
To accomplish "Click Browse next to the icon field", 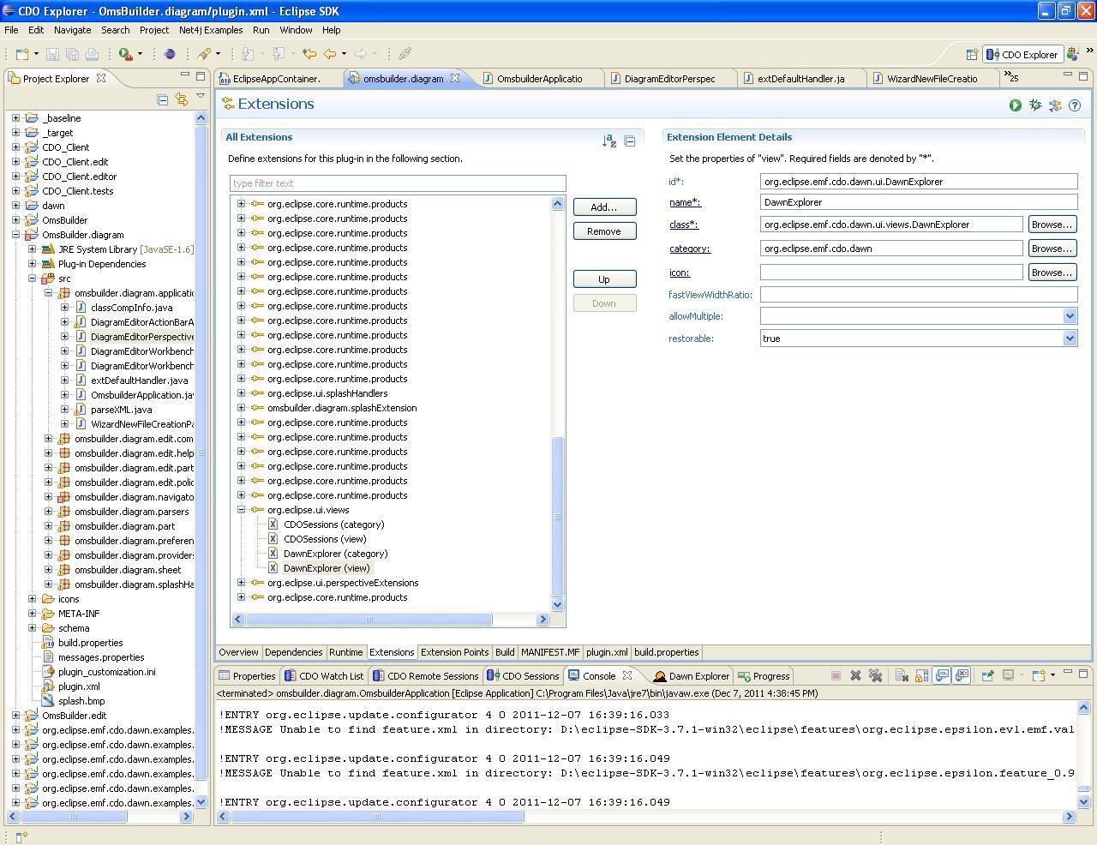I will [1052, 273].
